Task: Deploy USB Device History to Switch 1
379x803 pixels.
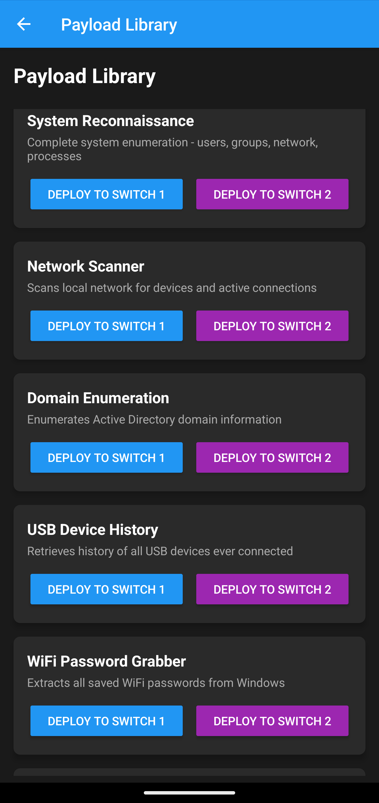Action: tap(106, 589)
